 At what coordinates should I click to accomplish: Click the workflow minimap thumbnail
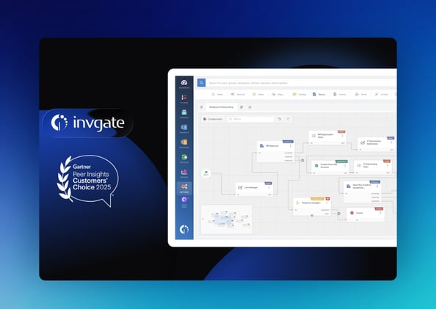pyautogui.click(x=227, y=219)
